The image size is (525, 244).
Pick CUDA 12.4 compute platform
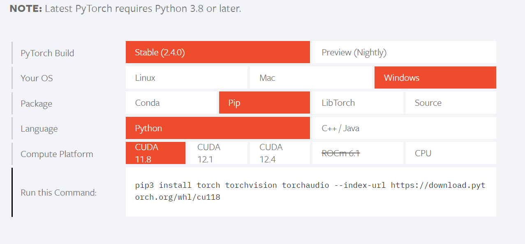click(280, 153)
